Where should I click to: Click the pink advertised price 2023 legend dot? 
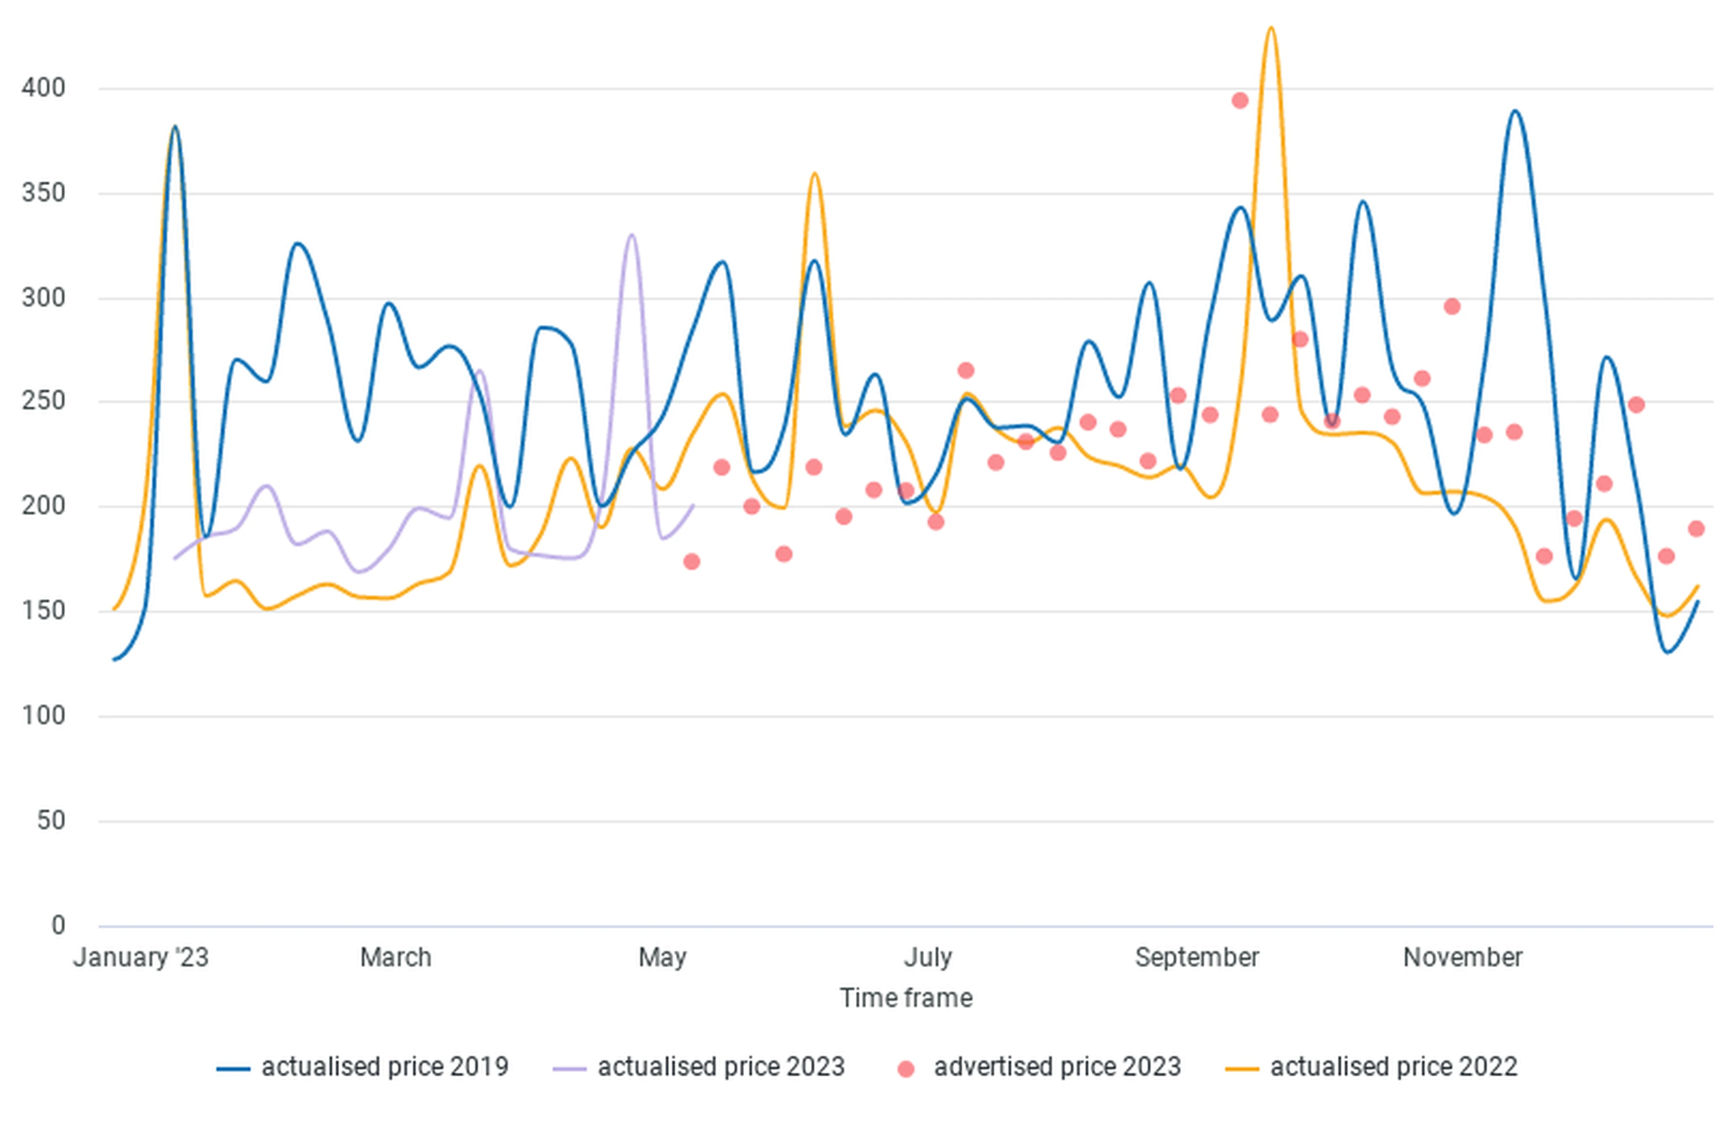pos(905,1069)
